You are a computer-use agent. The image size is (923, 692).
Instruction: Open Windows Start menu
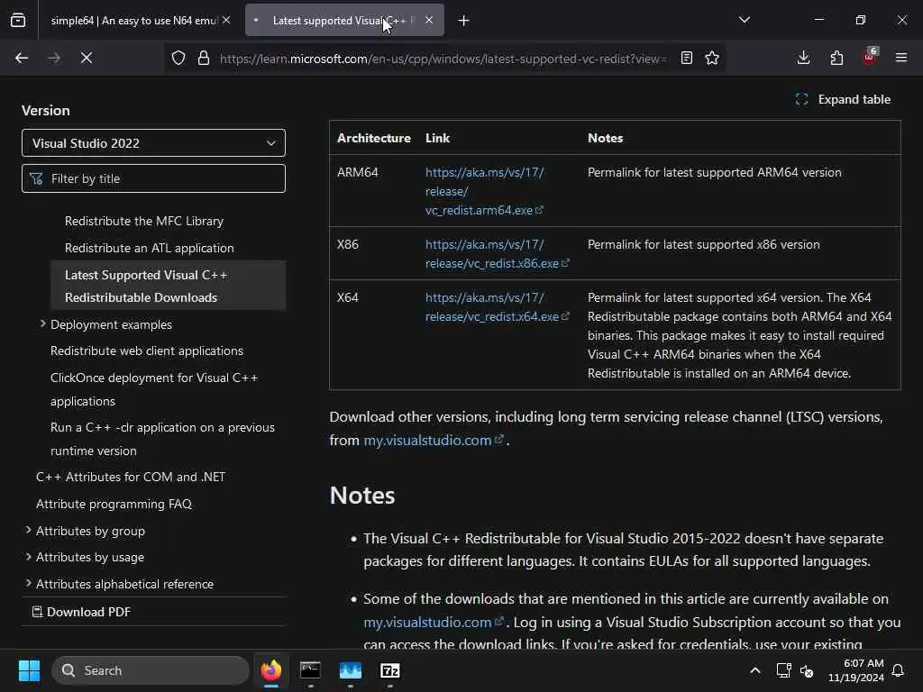coord(29,670)
